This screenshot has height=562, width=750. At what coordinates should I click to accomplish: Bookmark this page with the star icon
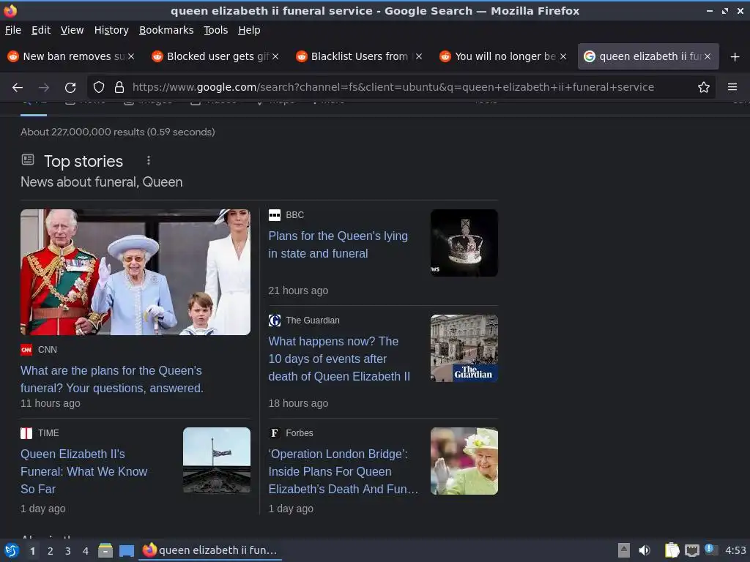(x=704, y=87)
